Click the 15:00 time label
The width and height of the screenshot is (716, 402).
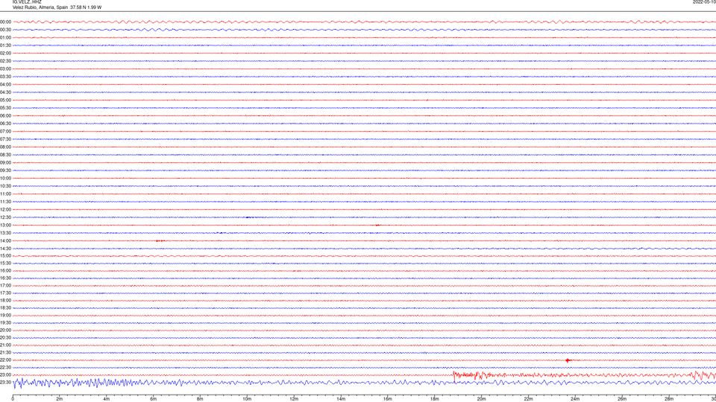point(5,256)
